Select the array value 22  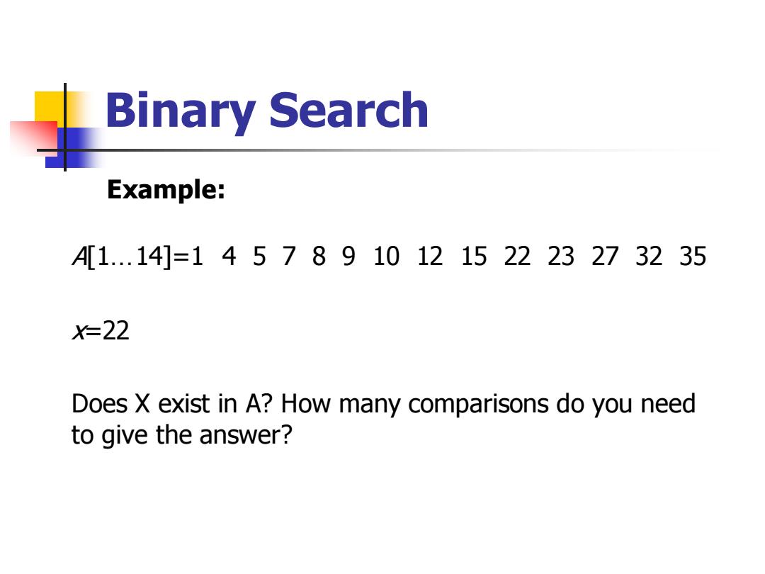coord(517,257)
